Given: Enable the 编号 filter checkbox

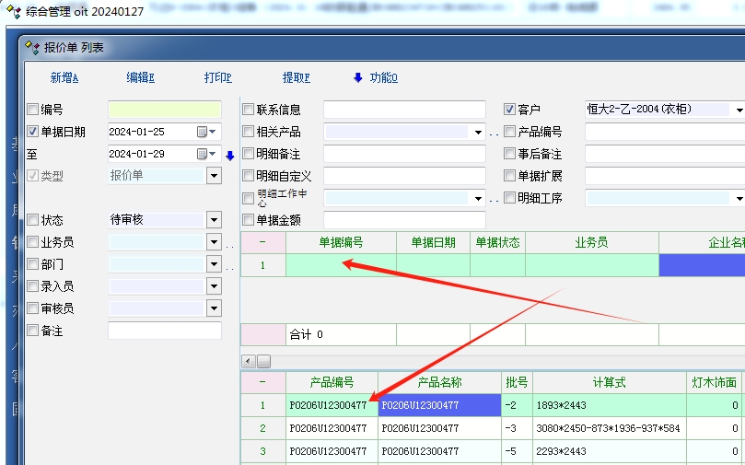Looking at the screenshot, I should (x=33, y=110).
